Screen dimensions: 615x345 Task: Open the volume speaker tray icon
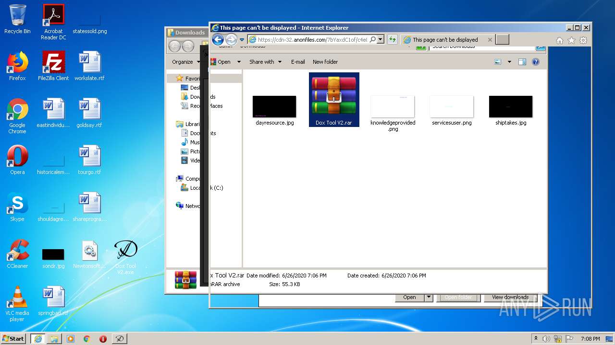click(x=546, y=338)
